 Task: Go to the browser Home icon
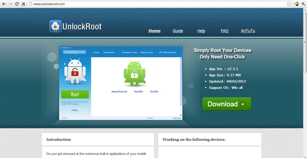(23, 4)
